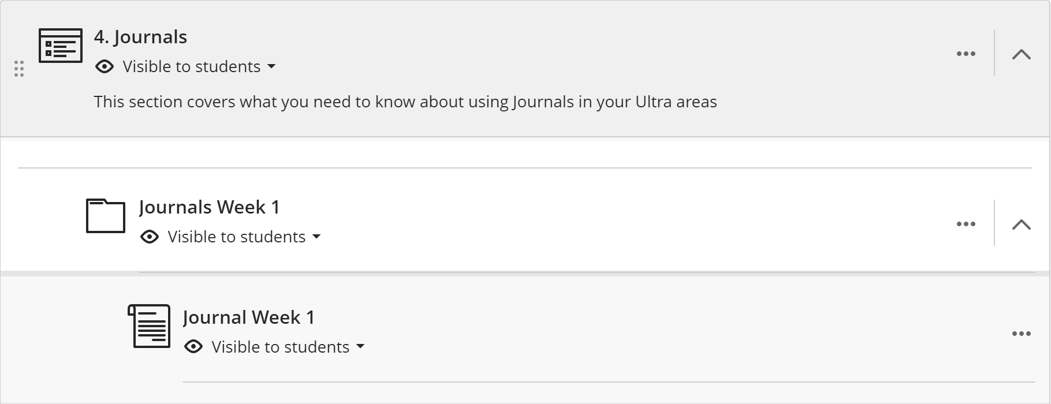This screenshot has width=1051, height=404.
Task: Click the Journals section description text
Action: [405, 102]
